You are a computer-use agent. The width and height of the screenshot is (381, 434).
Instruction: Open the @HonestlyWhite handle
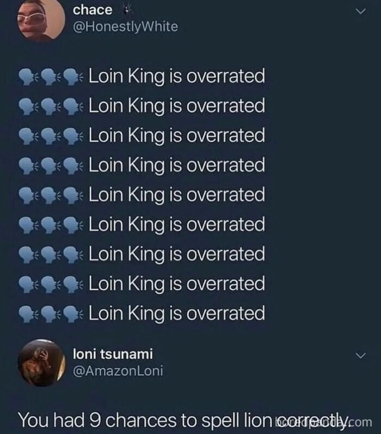tap(125, 26)
